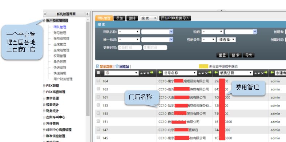Click the 添加 button

[120, 18]
